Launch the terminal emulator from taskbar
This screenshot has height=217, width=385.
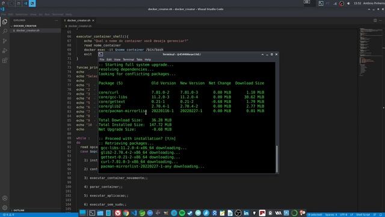point(92,213)
